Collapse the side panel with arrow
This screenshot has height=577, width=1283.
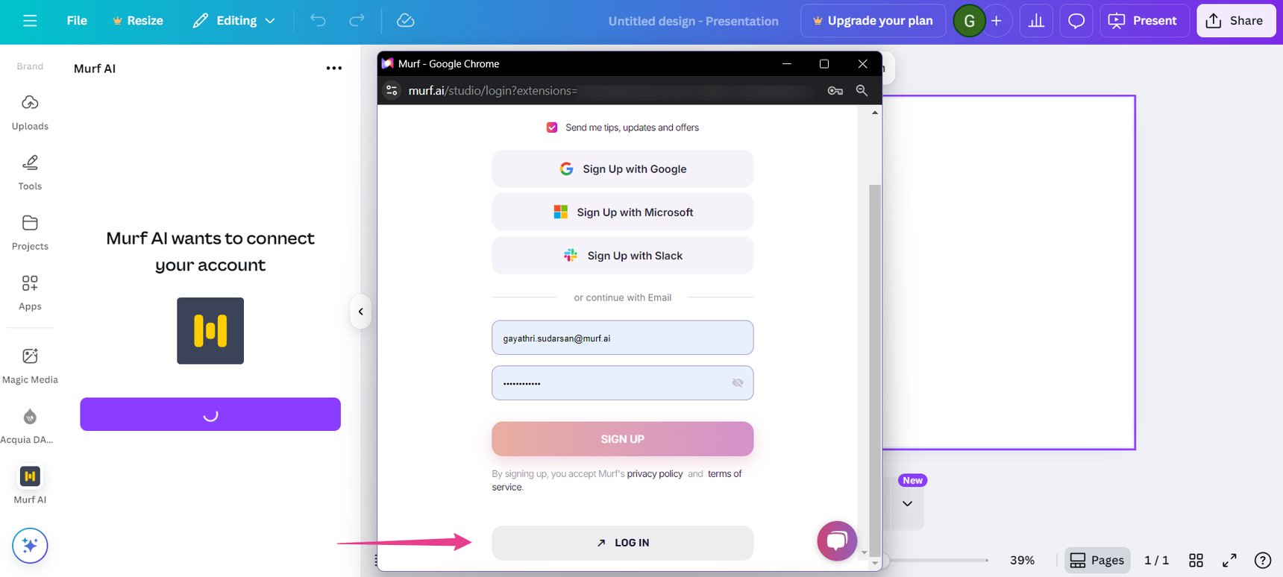click(360, 312)
